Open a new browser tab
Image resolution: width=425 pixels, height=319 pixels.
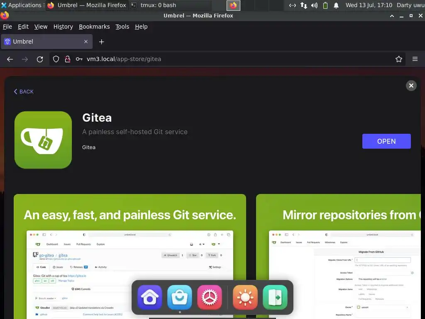[x=101, y=42]
